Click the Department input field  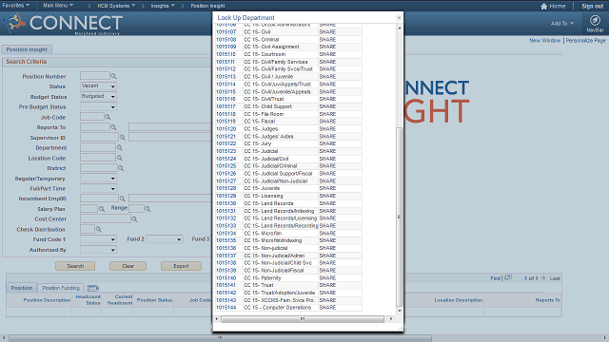pyautogui.click(x=98, y=147)
